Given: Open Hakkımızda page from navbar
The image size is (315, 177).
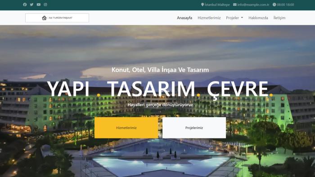Looking at the screenshot, I should [258, 18].
